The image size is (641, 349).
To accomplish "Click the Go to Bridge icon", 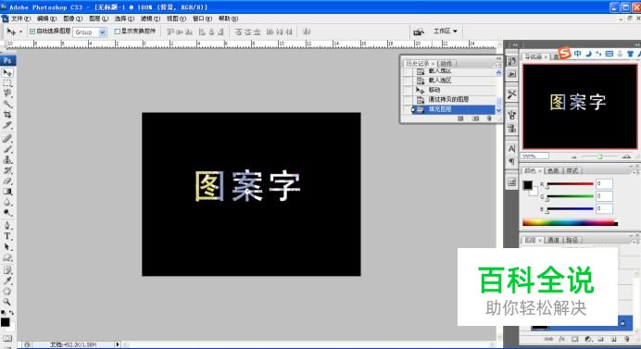I will tap(418, 31).
